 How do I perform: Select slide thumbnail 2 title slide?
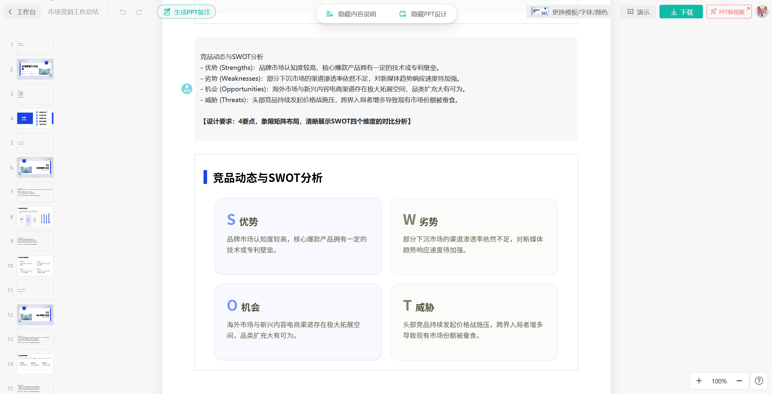[x=35, y=69]
